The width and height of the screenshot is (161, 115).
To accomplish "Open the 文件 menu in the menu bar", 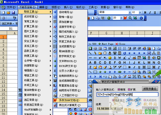I will 11,7.
